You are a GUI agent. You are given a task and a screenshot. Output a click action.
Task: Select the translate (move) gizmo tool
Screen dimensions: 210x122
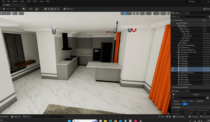coord(125,14)
